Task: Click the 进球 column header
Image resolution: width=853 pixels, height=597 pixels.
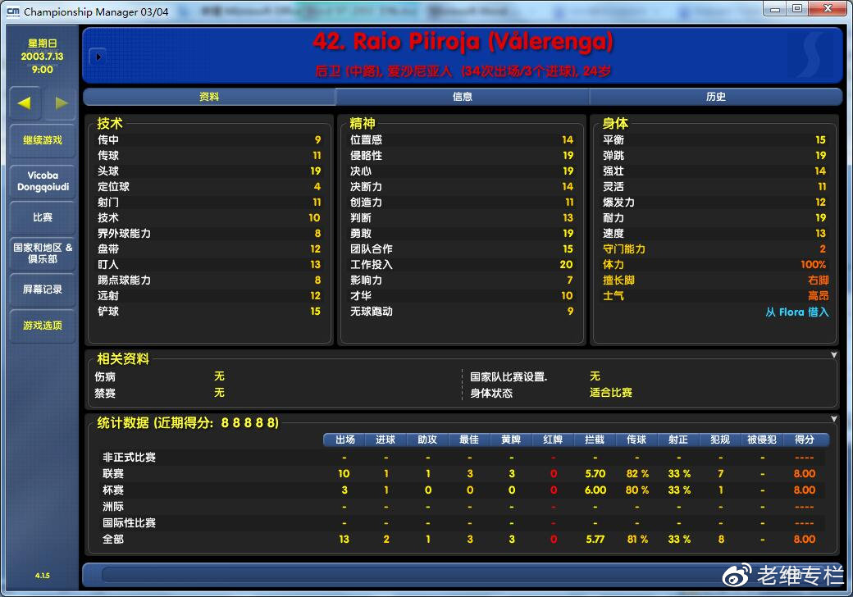Action: tap(385, 440)
